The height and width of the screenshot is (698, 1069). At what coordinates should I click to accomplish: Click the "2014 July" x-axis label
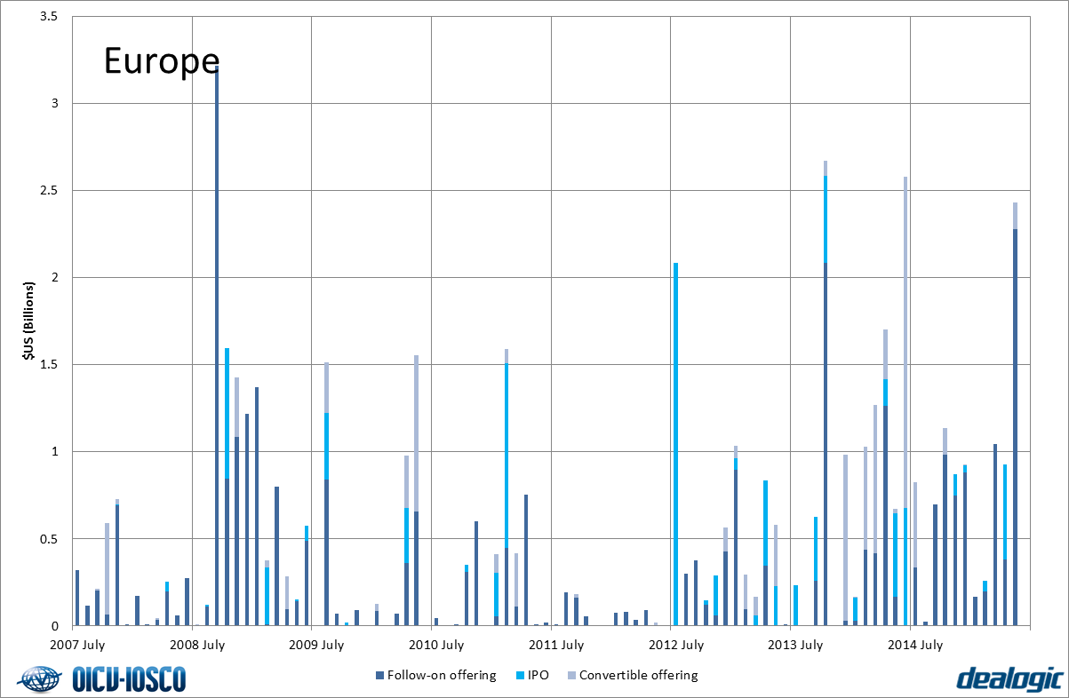click(911, 645)
